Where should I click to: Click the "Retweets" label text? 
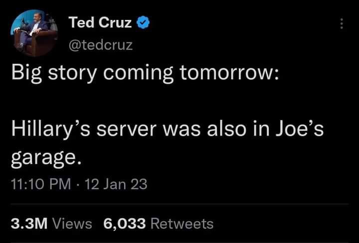[181, 224]
